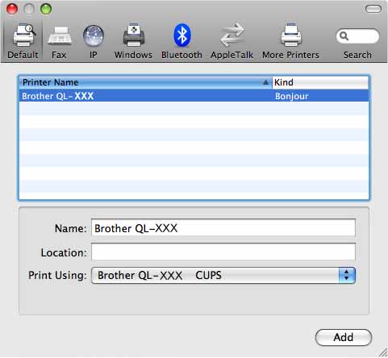Screen dimensions: 388x358
Task: Sort by the Printer Name column header
Action: pos(145,82)
